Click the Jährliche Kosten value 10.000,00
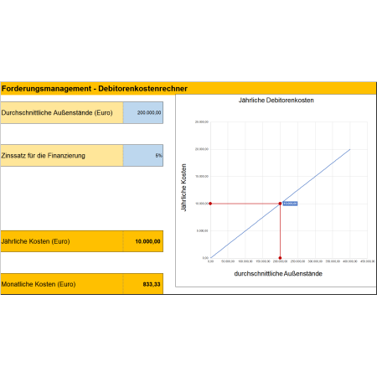 143,241
